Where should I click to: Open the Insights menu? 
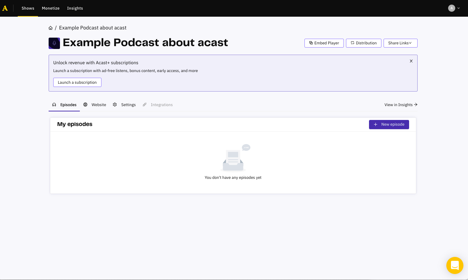[75, 8]
